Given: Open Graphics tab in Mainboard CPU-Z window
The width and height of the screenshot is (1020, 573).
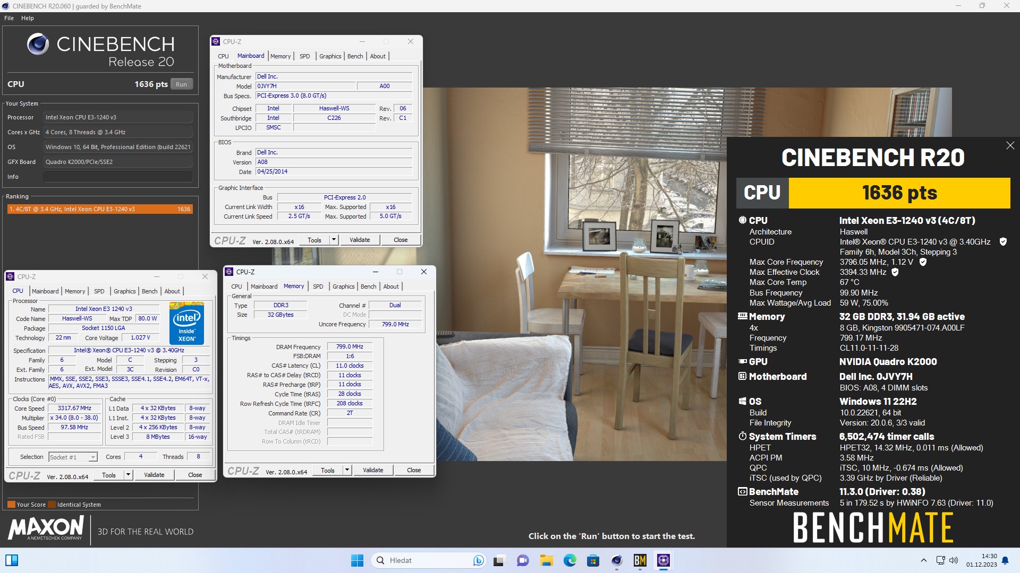Looking at the screenshot, I should point(330,56).
